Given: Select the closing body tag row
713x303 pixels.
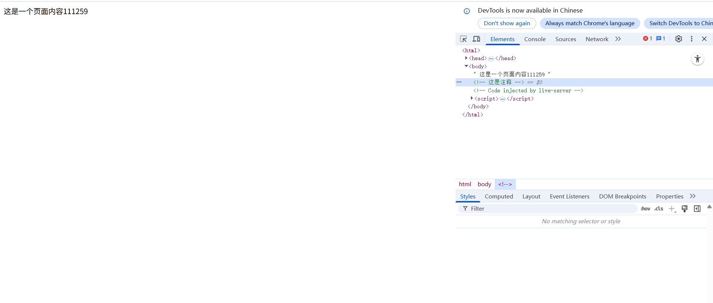Looking at the screenshot, I should pos(584,106).
